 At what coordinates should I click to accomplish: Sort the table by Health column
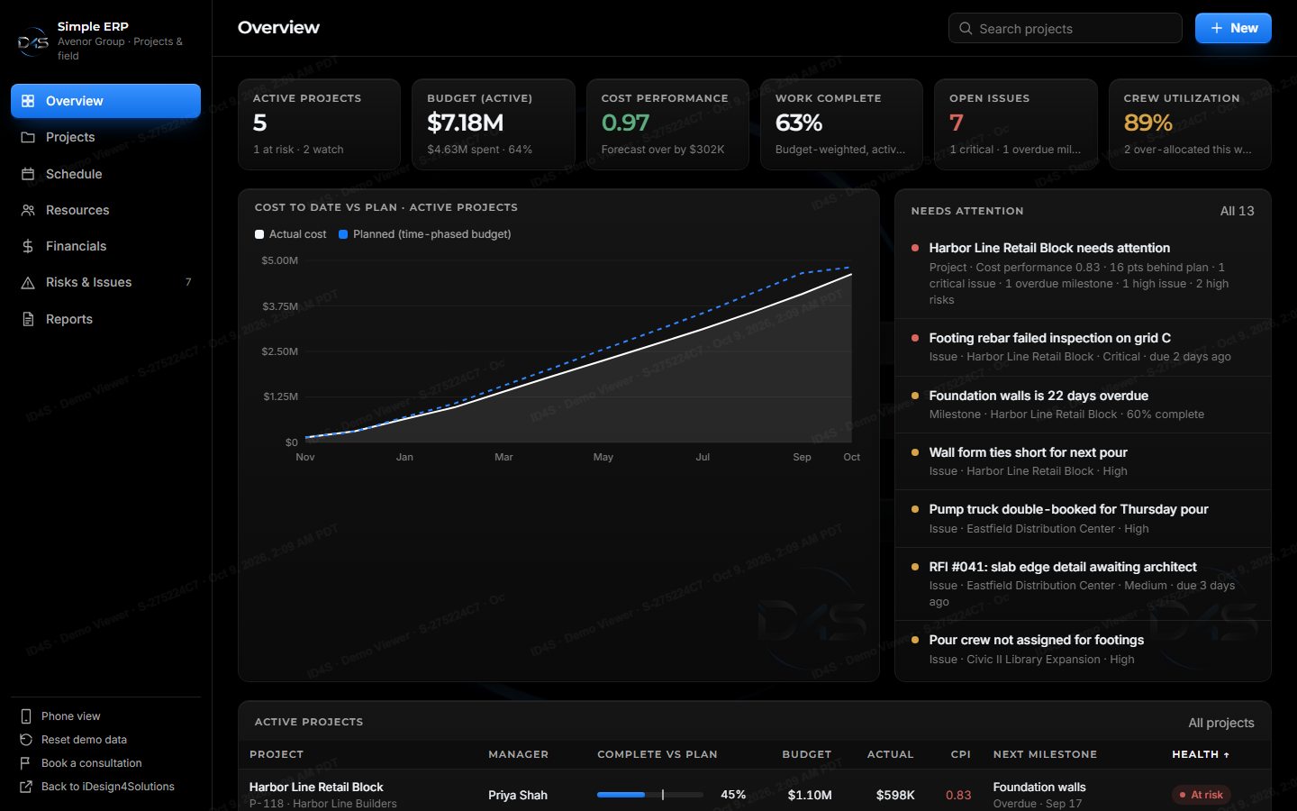coord(1201,754)
